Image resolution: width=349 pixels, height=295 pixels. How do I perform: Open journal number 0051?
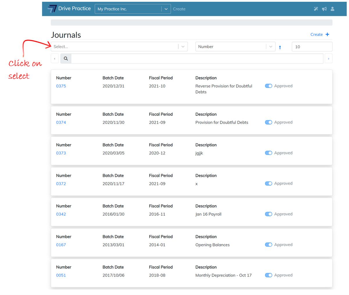click(61, 275)
